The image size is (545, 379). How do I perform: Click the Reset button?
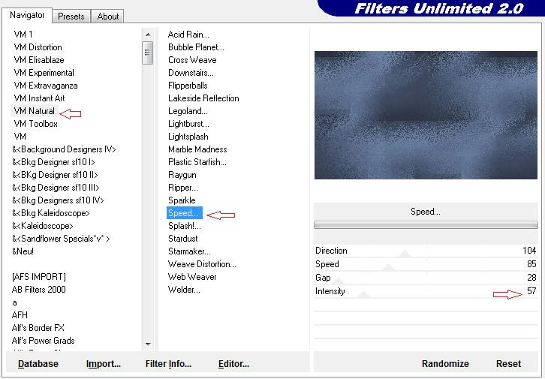pyautogui.click(x=508, y=364)
